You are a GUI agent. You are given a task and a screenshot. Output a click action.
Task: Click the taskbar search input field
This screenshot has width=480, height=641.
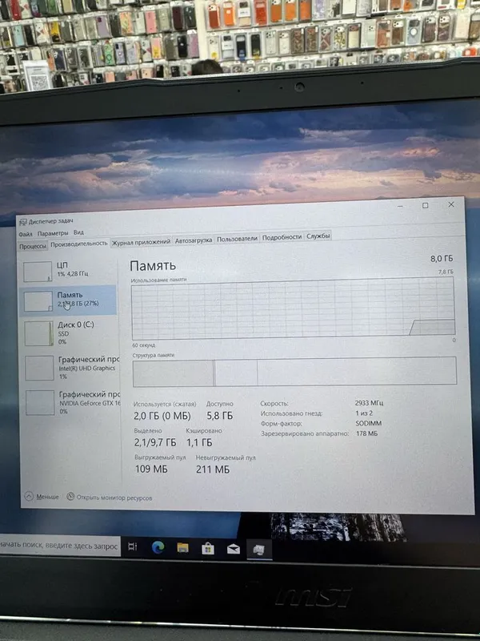click(x=59, y=546)
